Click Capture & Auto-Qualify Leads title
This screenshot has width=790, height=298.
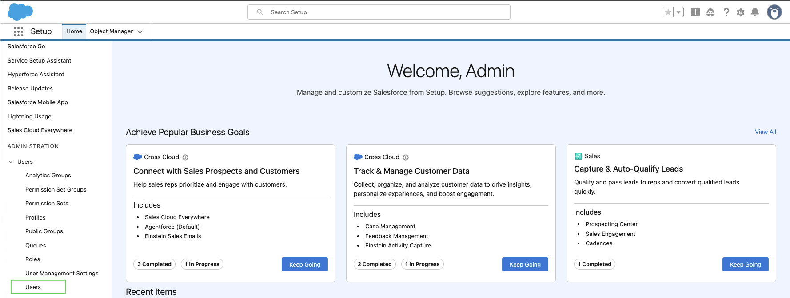pos(628,169)
